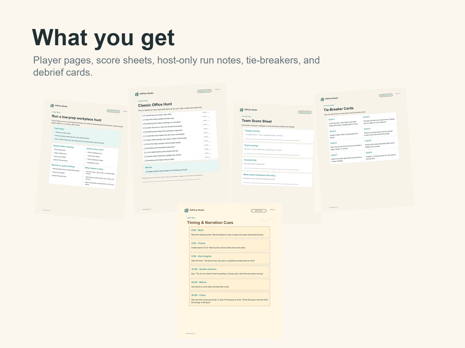The image size is (465, 348).
Task: Click "START HERE" label on low-prep hunt page
Action: (x=56, y=112)
